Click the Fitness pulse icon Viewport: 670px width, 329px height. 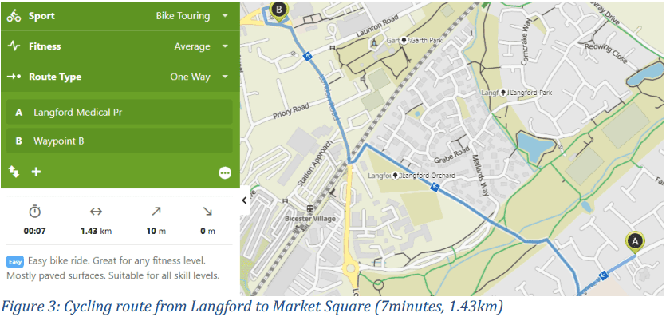click(14, 46)
